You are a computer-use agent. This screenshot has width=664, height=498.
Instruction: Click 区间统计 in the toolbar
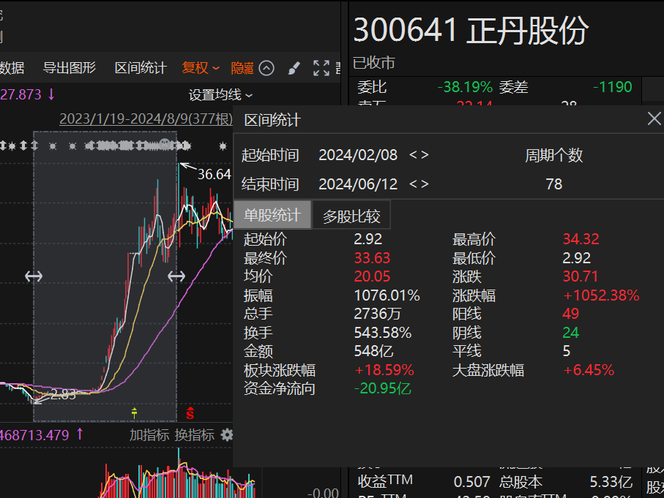pyautogui.click(x=141, y=68)
